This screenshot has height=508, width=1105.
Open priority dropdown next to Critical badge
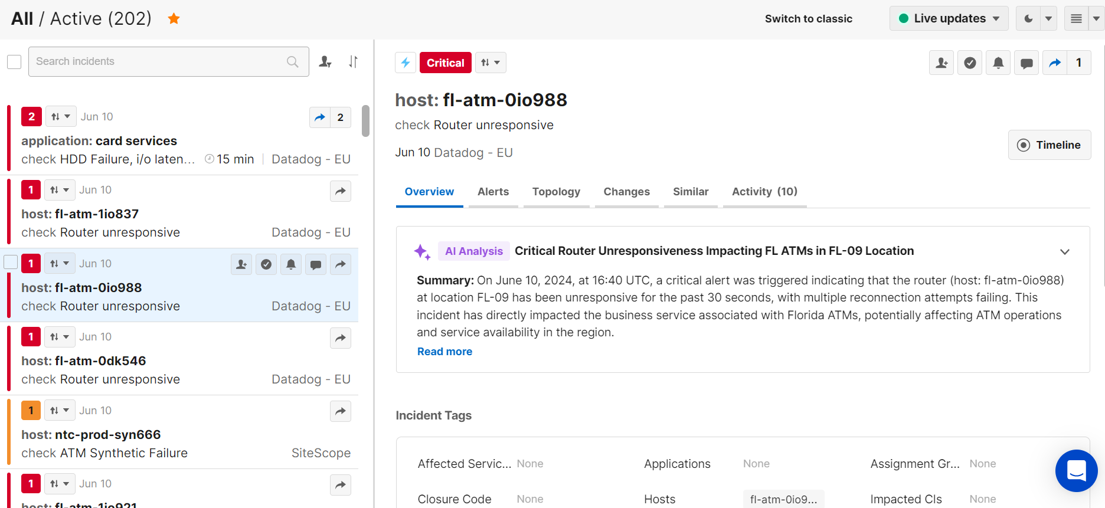pos(491,63)
